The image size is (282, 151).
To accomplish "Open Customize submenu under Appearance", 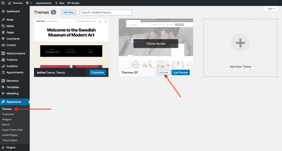I will point(8,114).
